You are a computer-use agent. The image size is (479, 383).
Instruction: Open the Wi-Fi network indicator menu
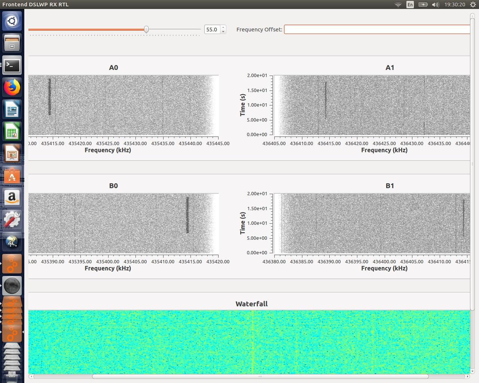coord(398,4)
